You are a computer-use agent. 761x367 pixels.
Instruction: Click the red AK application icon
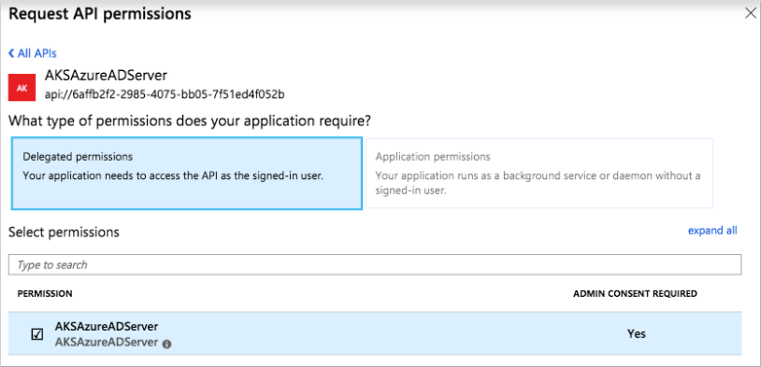pyautogui.click(x=21, y=88)
